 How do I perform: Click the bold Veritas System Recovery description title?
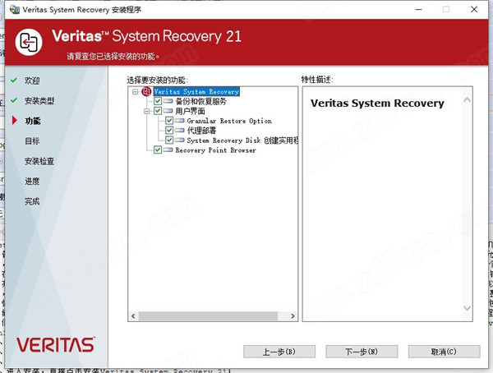click(377, 104)
